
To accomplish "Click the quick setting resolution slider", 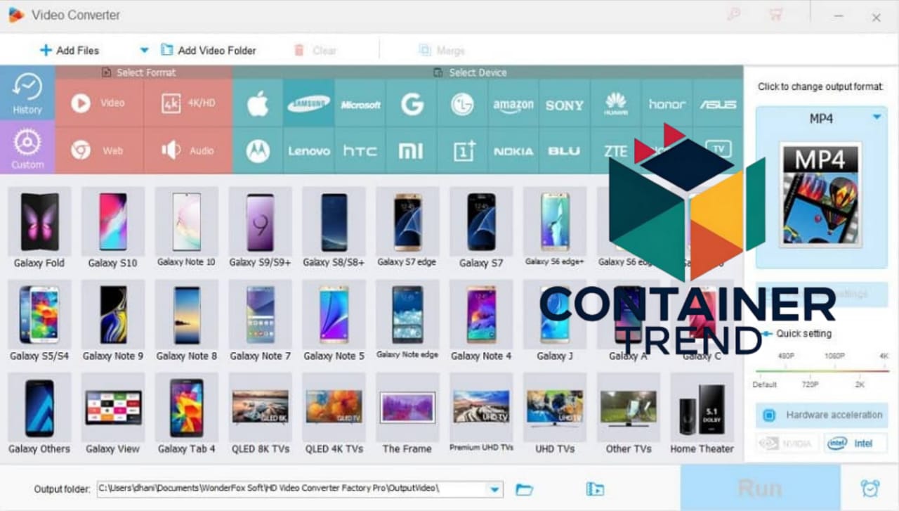I will pyautogui.click(x=822, y=370).
